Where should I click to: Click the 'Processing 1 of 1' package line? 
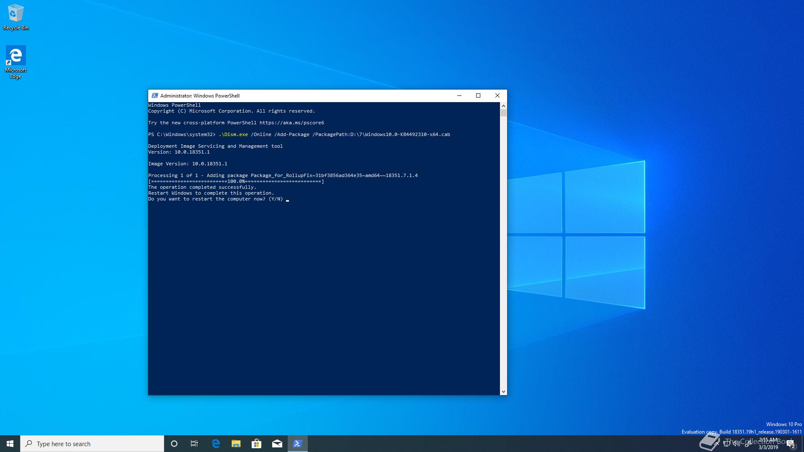pyautogui.click(x=283, y=175)
